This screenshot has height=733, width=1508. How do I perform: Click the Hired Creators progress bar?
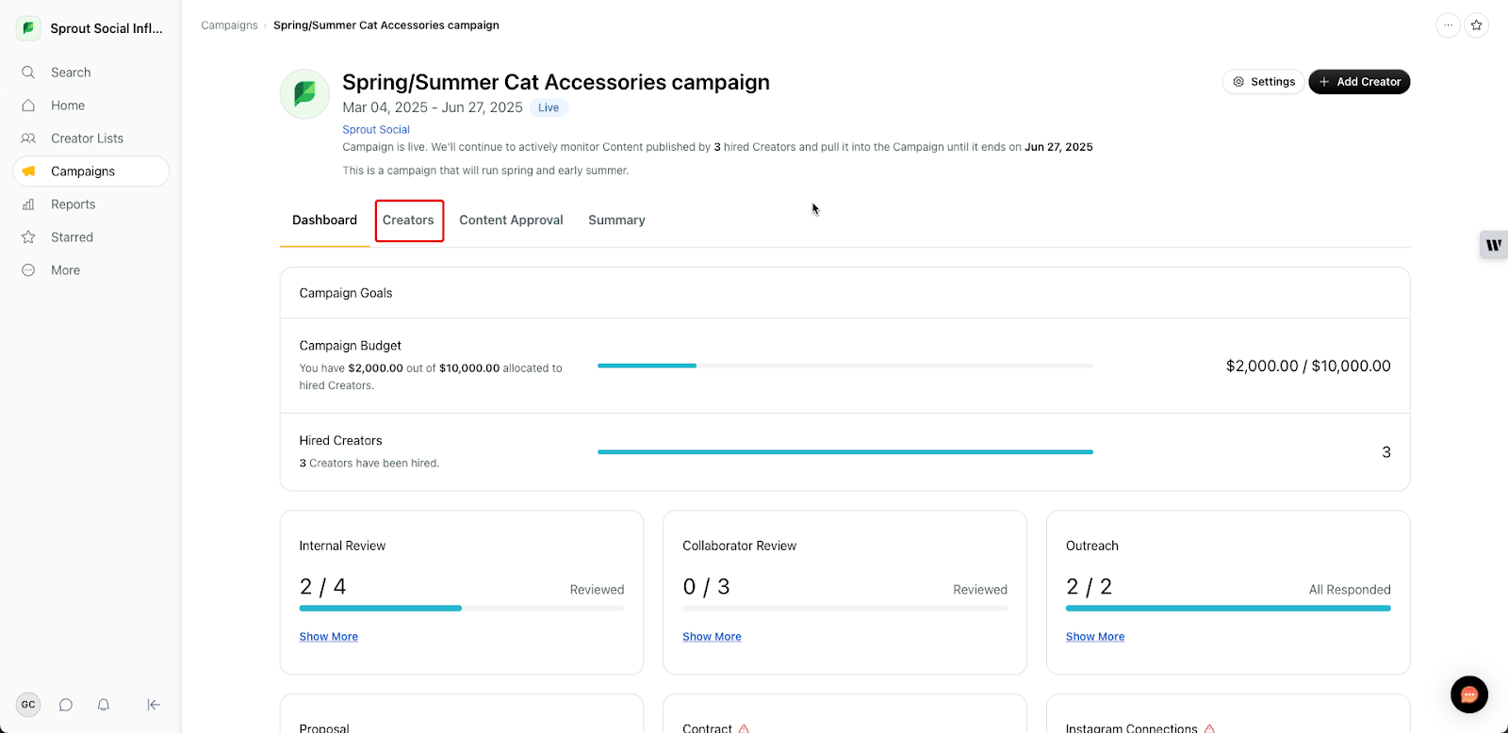coord(845,452)
